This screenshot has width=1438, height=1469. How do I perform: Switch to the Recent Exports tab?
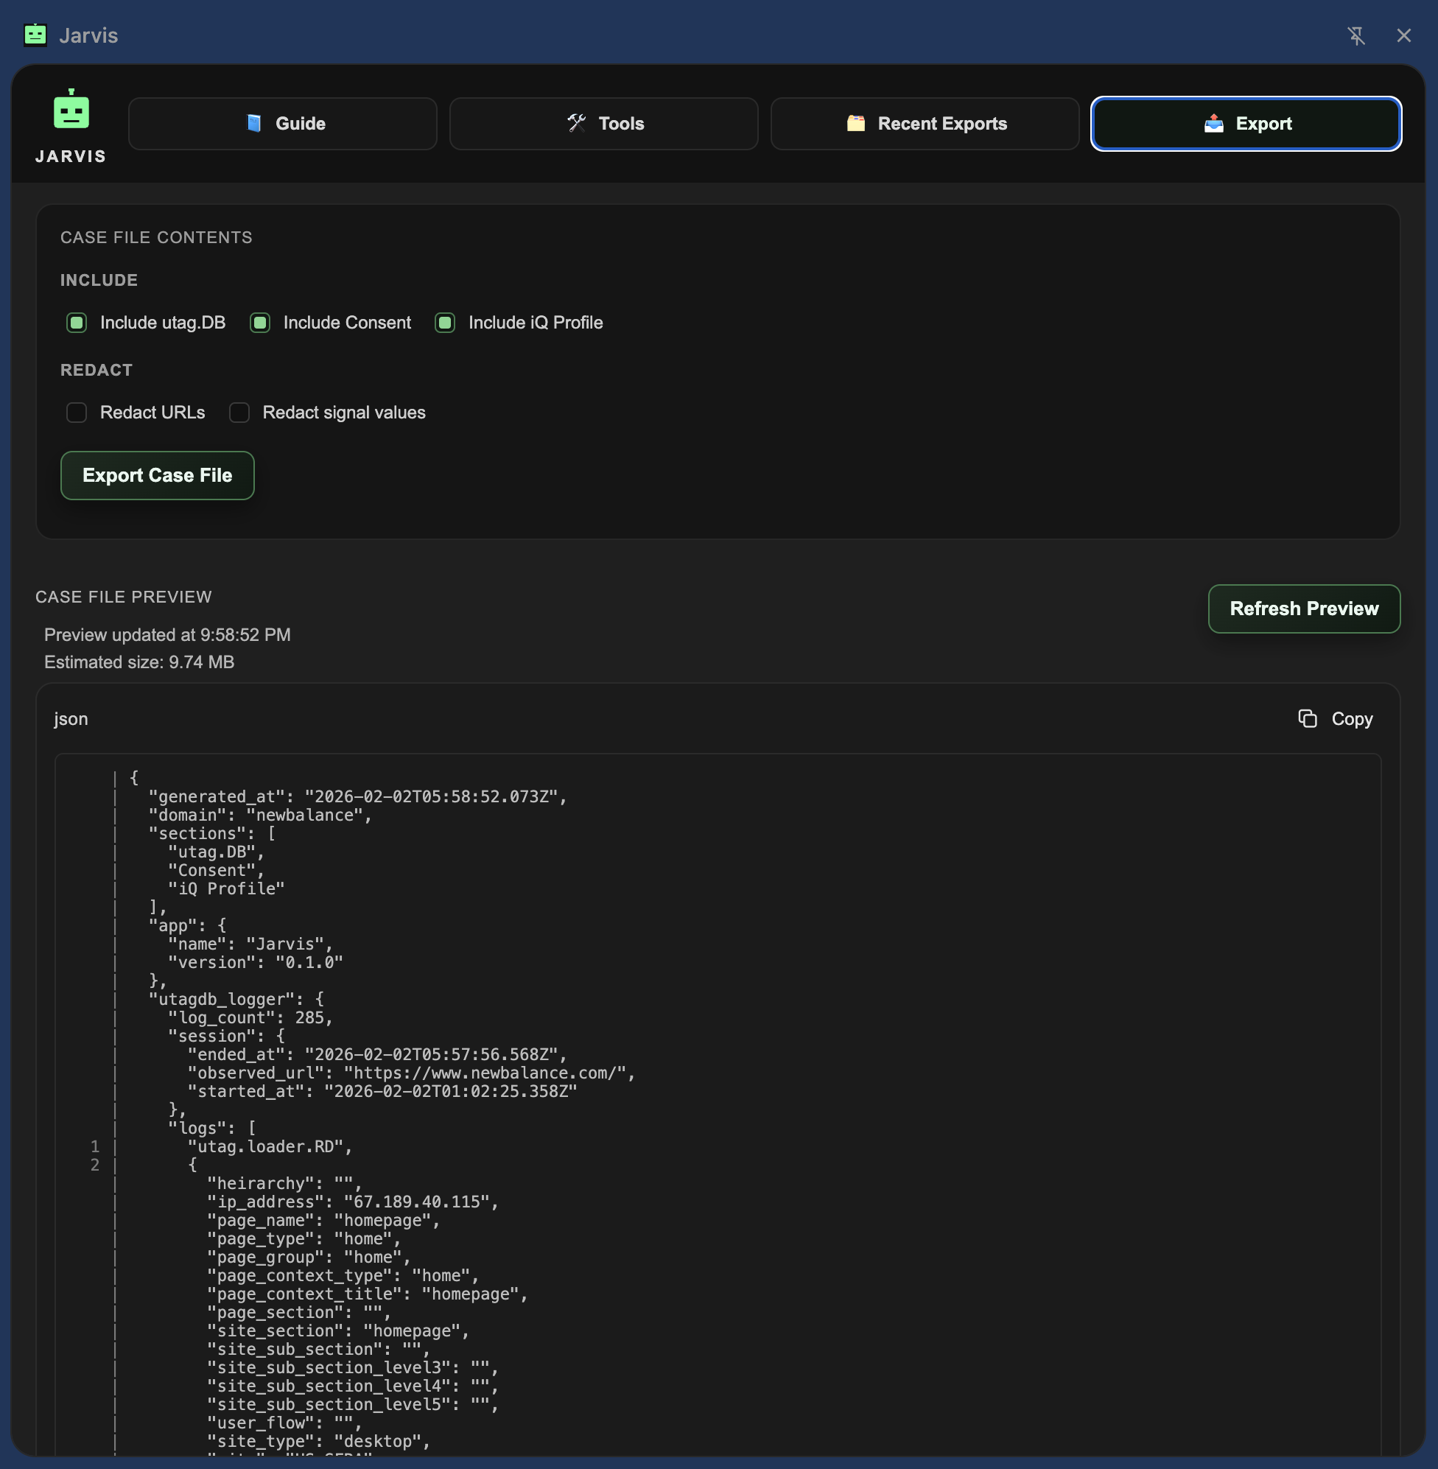925,123
